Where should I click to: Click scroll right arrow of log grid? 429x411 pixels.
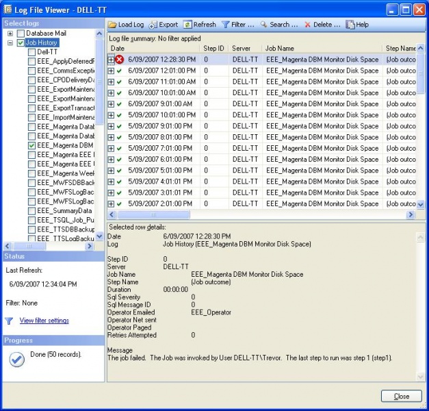411,215
